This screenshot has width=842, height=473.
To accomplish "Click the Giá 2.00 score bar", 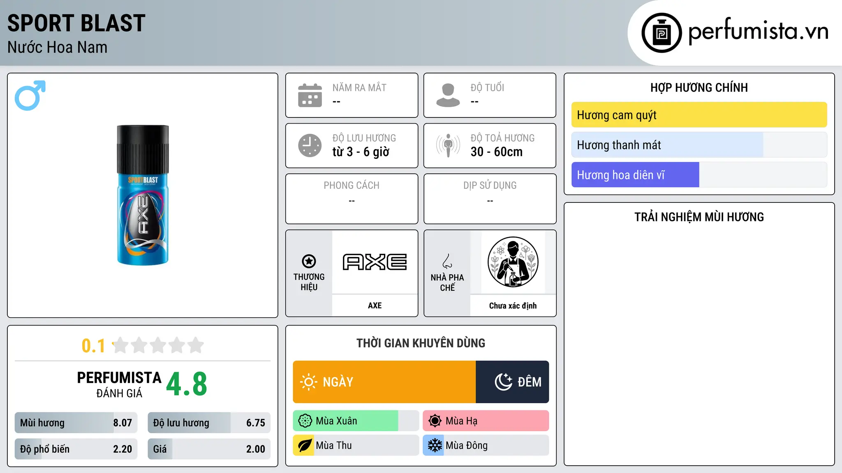I will [209, 449].
